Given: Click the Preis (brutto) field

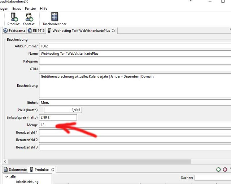Looking at the screenshot, I should pos(63,110).
